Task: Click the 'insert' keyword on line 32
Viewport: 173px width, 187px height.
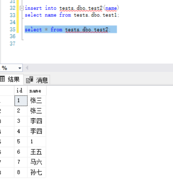Action: click(x=33, y=8)
